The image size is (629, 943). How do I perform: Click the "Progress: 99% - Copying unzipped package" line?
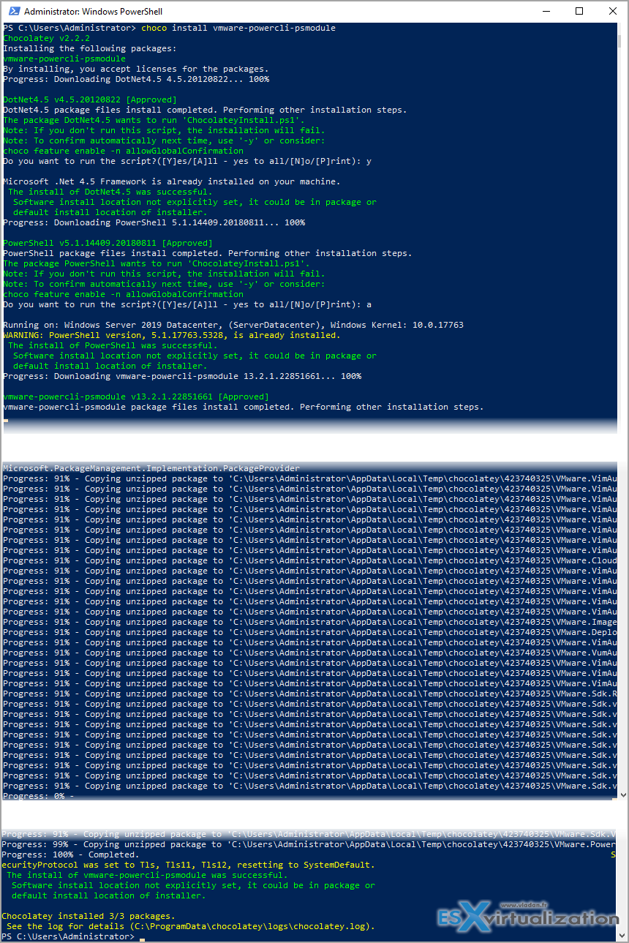pos(309,844)
